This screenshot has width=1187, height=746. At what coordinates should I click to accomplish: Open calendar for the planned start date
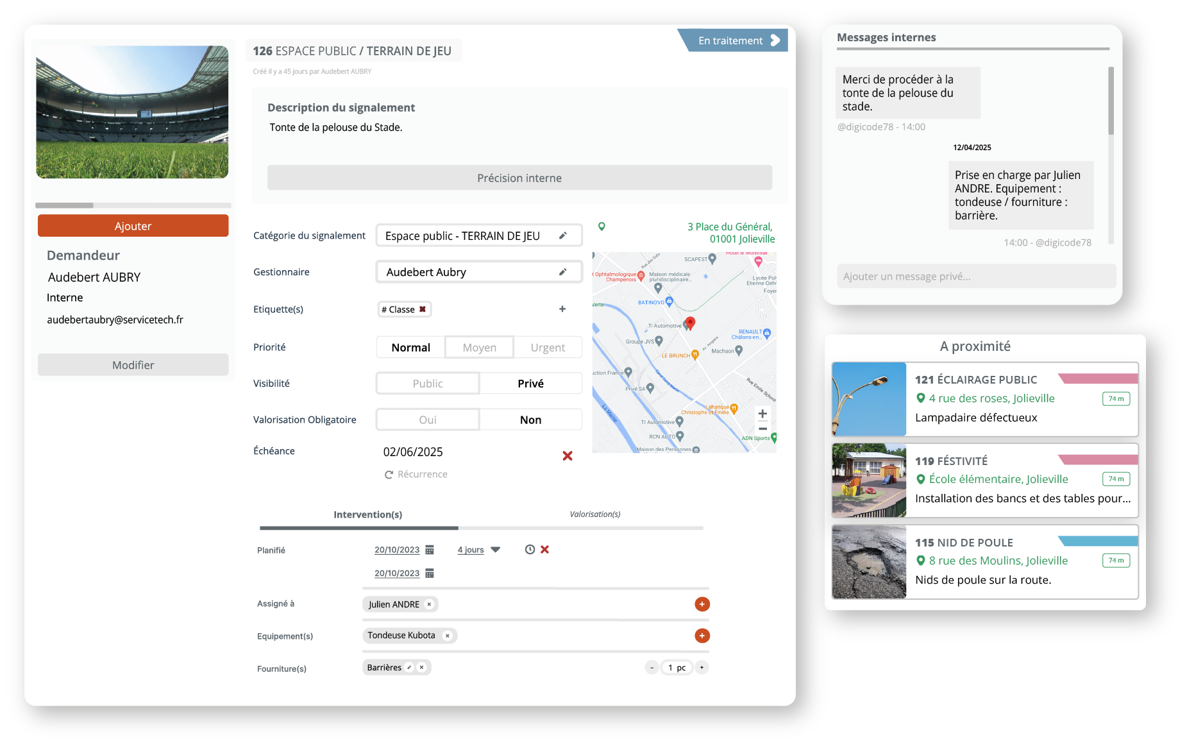(430, 550)
